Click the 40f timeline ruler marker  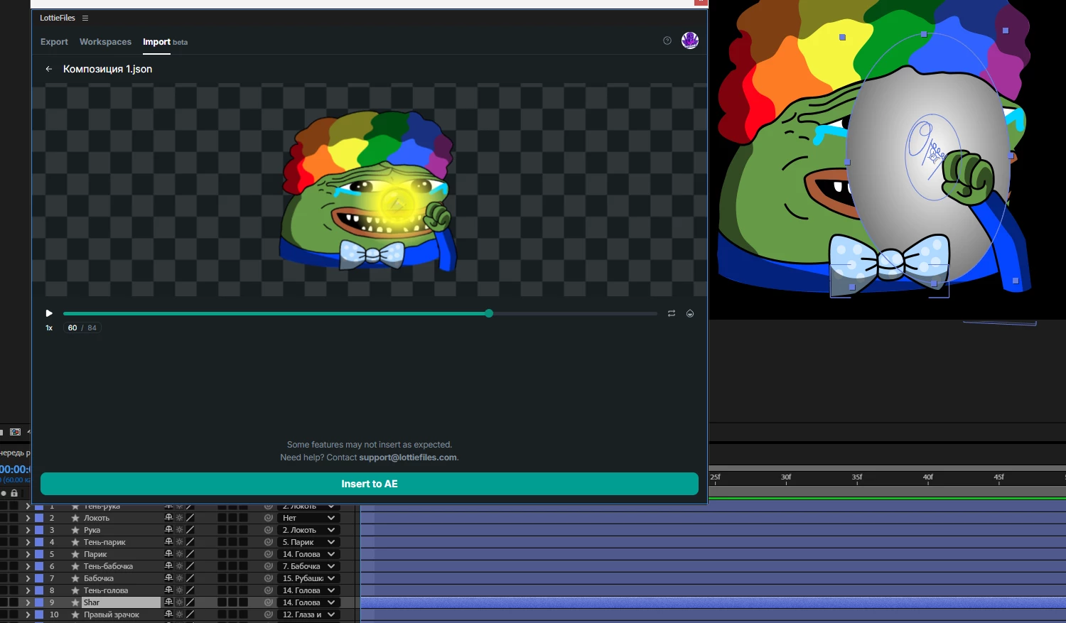coord(928,477)
